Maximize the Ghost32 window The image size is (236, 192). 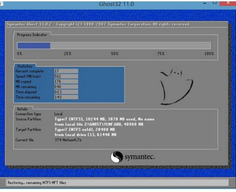pyautogui.click(x=215, y=3)
